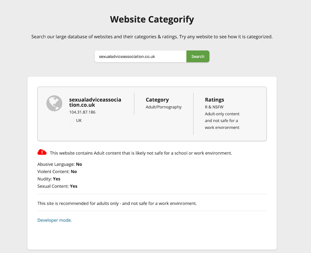Select the R & NSFW rating text

pos(214,107)
